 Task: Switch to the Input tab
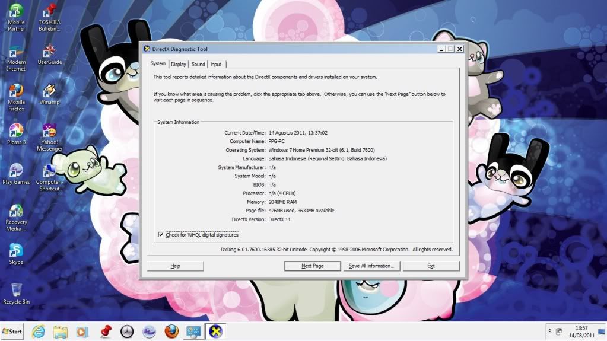click(216, 64)
